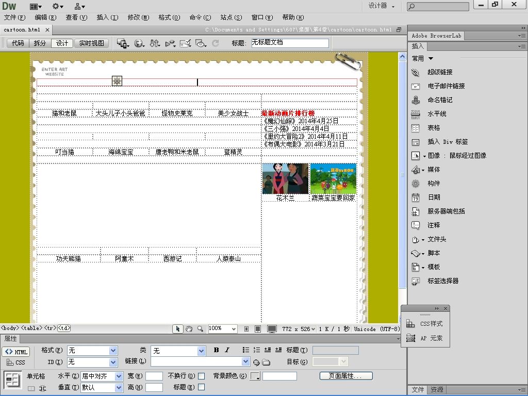
Task: Turn on Live View (实时视图)
Action: pyautogui.click(x=92, y=43)
